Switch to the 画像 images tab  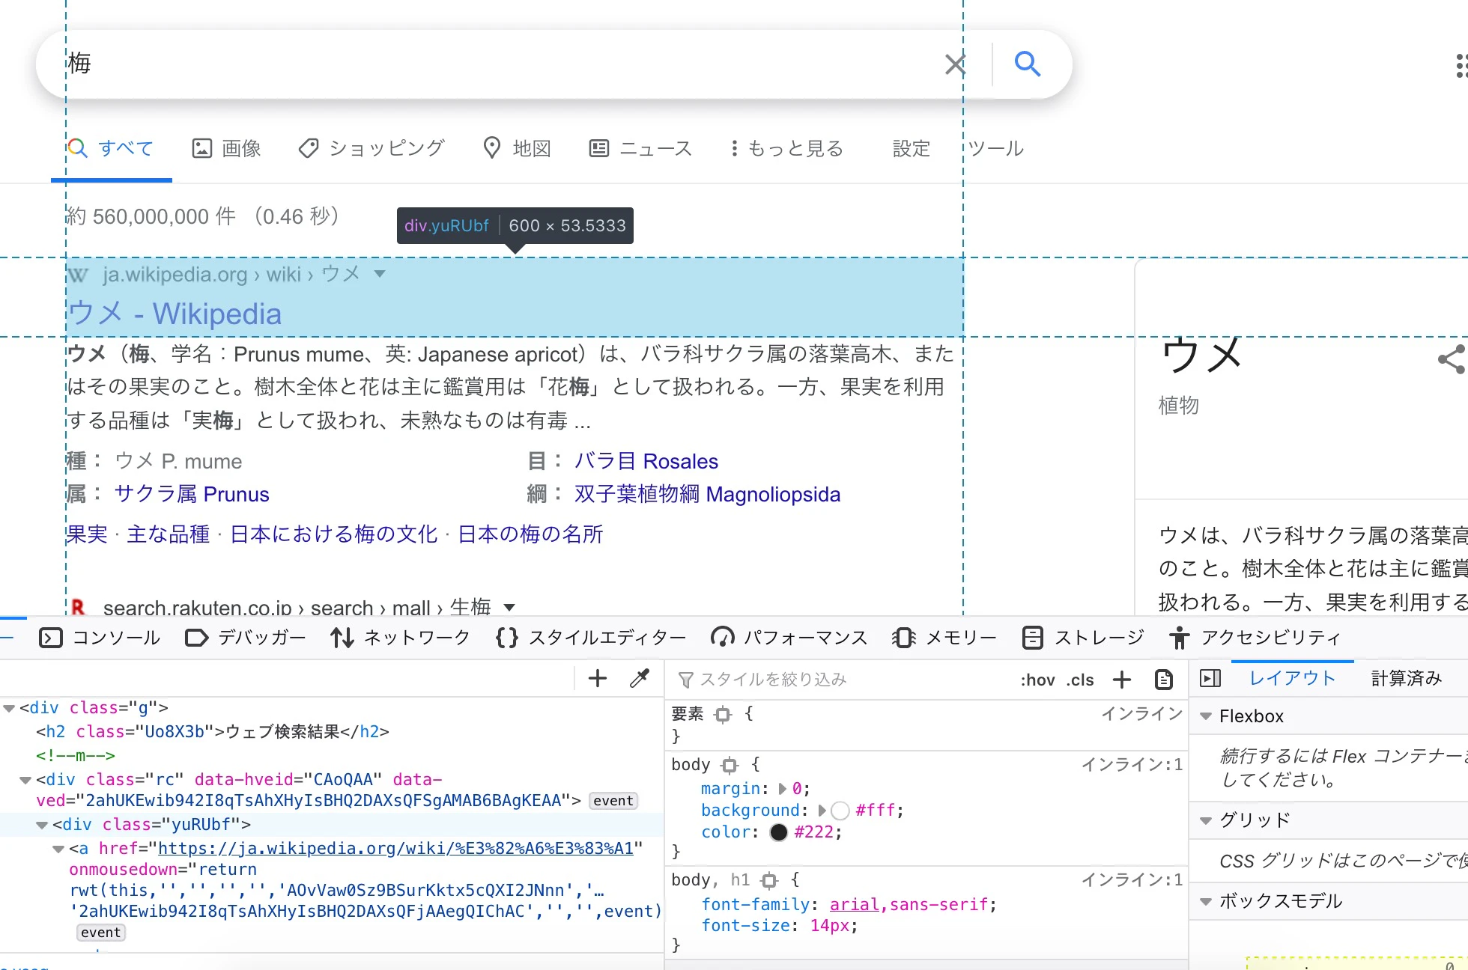(227, 148)
